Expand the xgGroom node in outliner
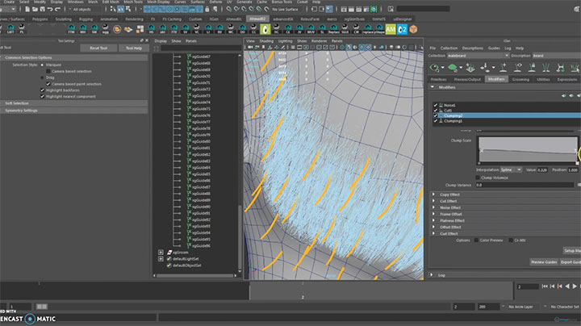 pos(161,253)
